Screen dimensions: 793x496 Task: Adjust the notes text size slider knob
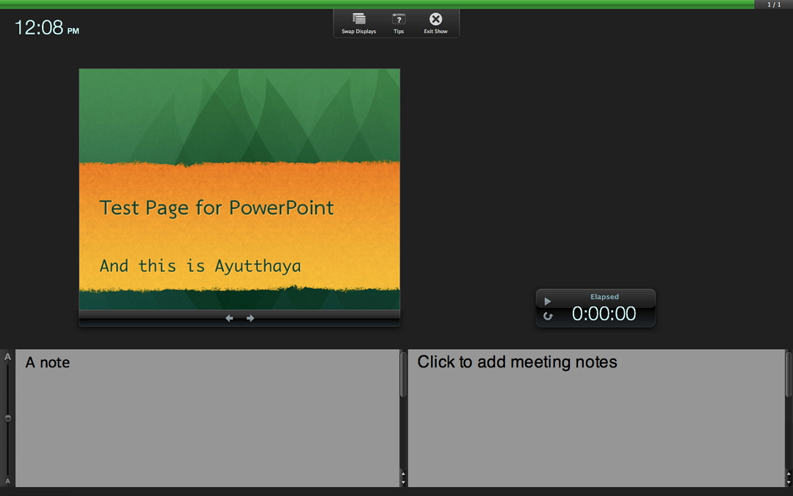(8, 418)
